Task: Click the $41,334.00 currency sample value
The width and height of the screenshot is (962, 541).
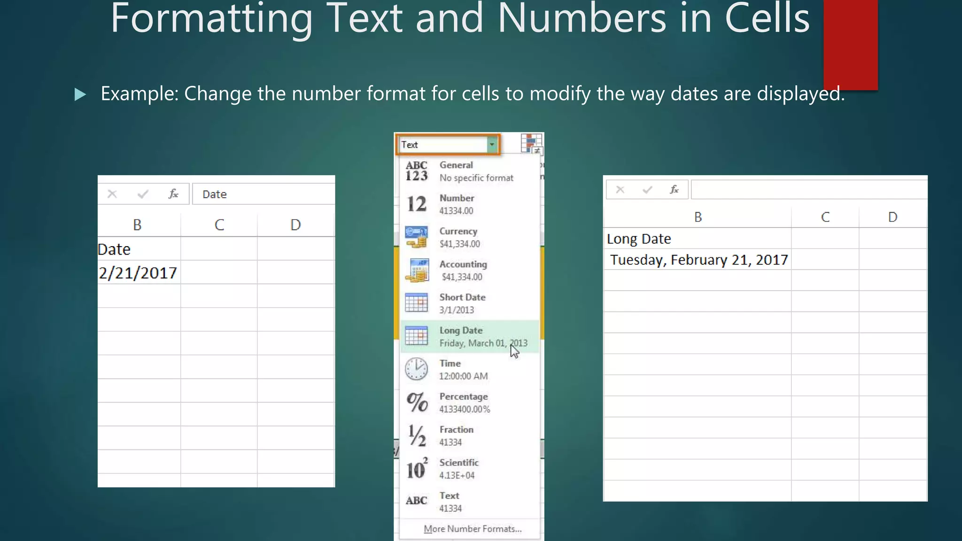Action: tap(459, 244)
